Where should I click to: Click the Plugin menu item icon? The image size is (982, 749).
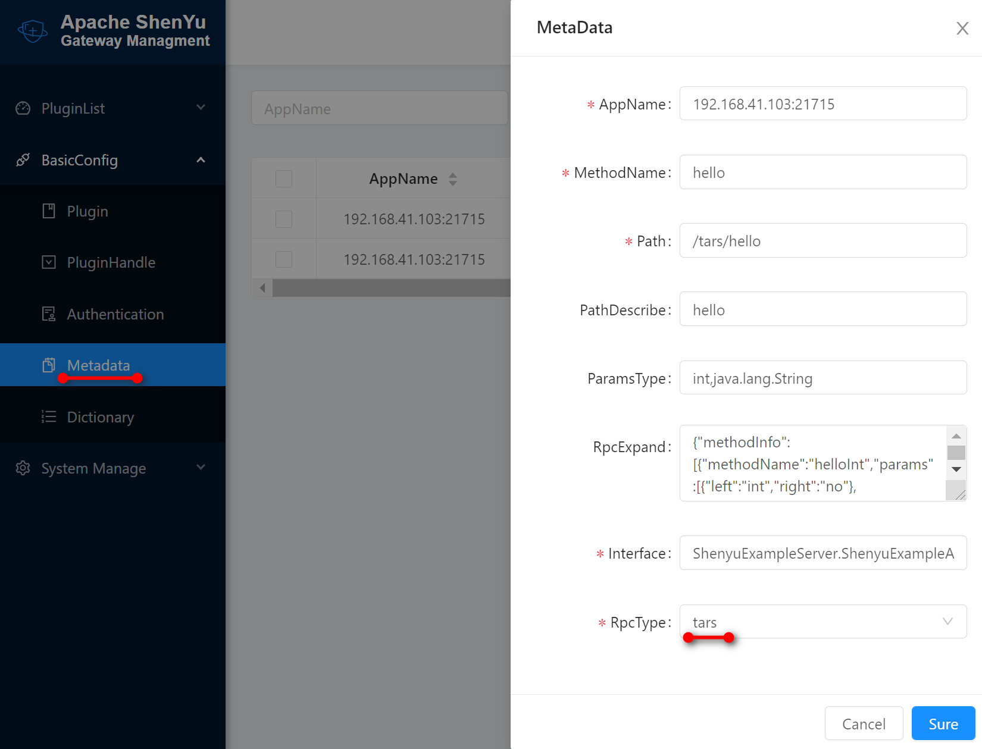pos(49,211)
